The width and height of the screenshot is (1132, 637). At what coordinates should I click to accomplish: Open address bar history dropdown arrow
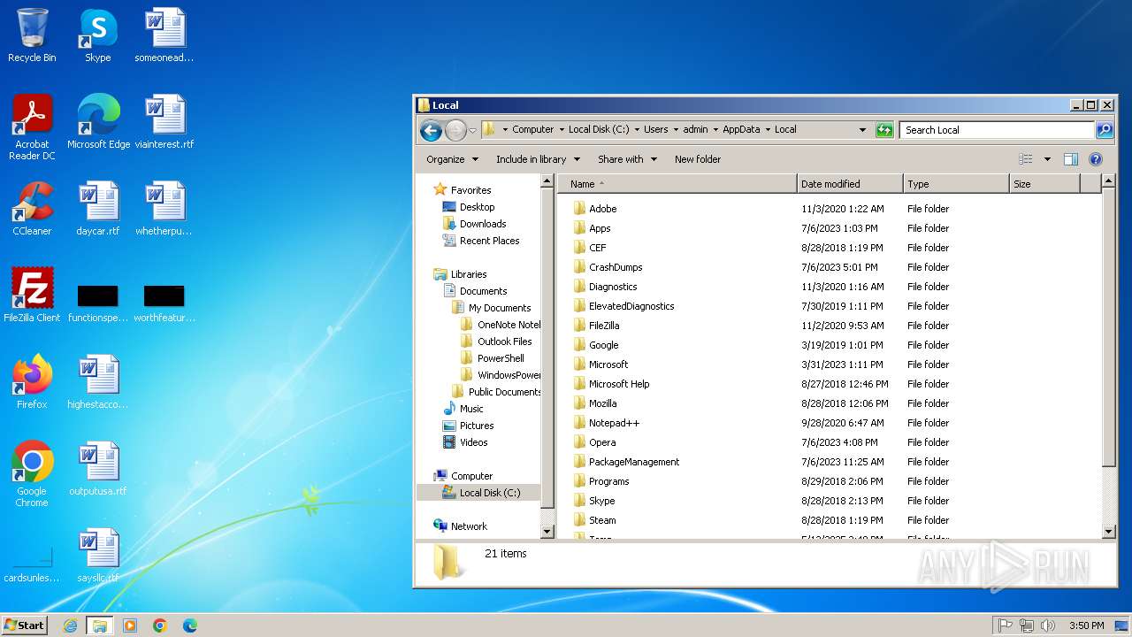(863, 130)
